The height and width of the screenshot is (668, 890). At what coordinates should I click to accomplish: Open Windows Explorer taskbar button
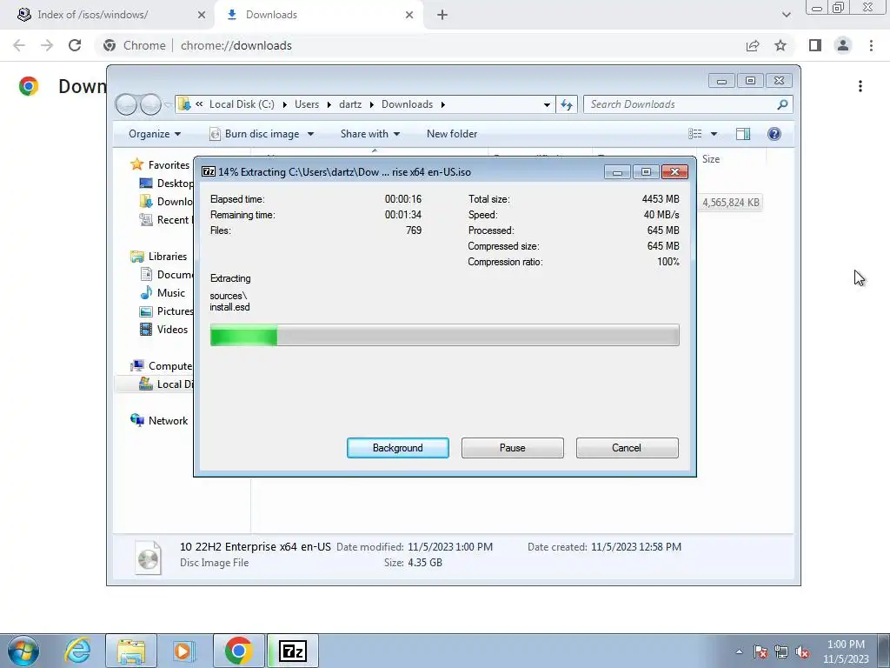coord(131,651)
